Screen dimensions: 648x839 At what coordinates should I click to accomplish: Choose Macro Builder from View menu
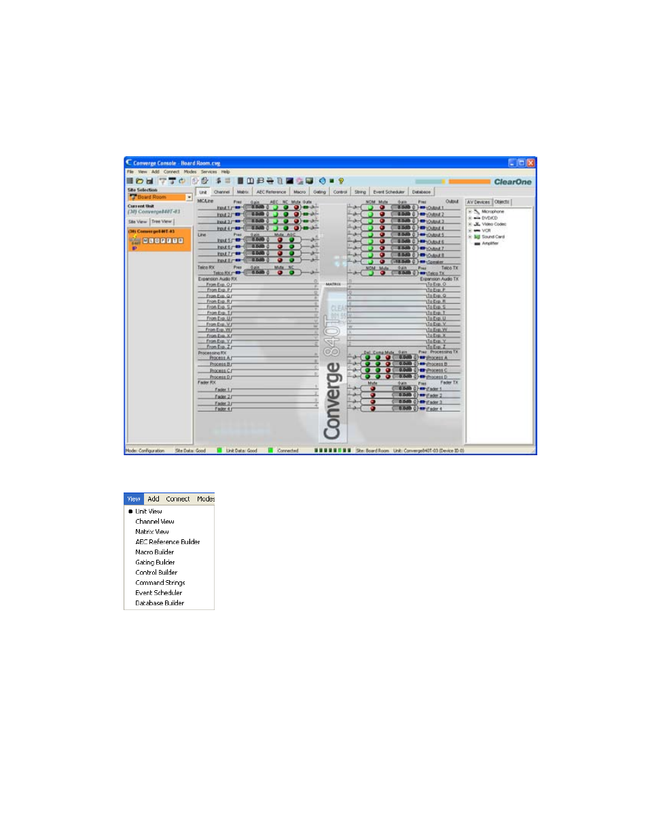pyautogui.click(x=154, y=552)
